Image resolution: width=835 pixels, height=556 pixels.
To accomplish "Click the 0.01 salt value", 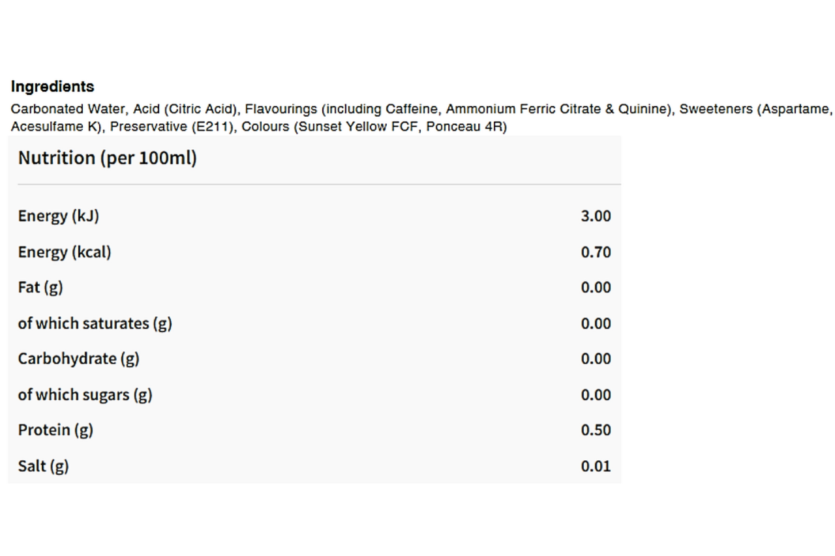I will pyautogui.click(x=595, y=466).
